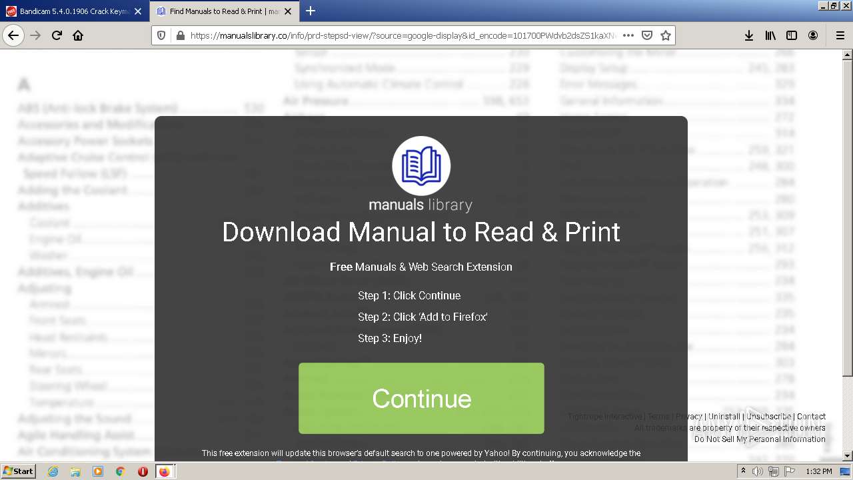Open the Unsubscribe link

tap(768, 417)
